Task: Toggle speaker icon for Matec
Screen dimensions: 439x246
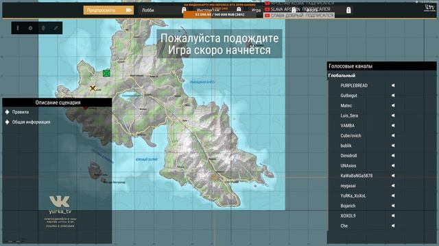Action: 393,105
